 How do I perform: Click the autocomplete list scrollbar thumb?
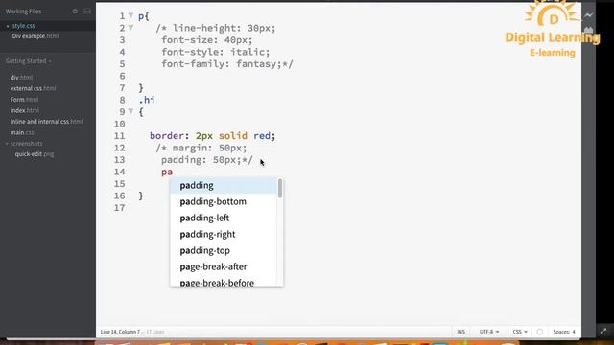point(280,188)
